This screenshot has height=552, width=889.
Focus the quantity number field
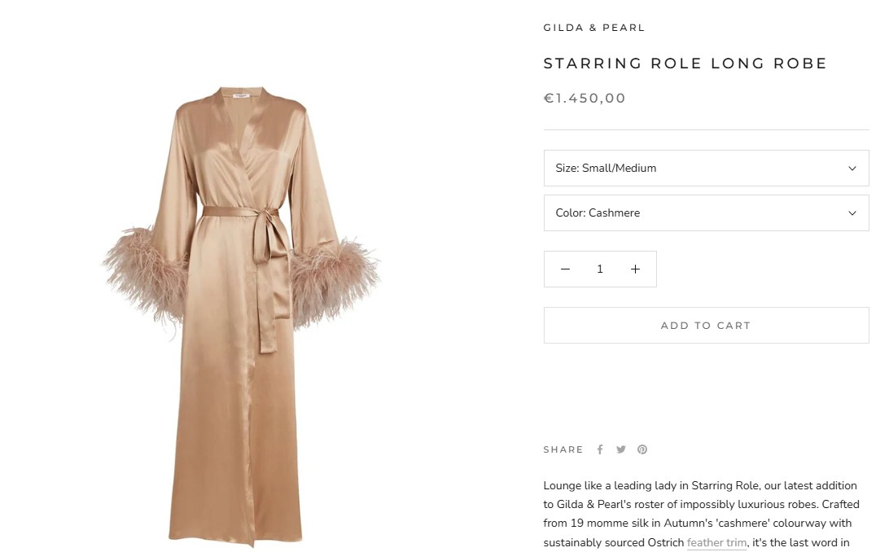(600, 269)
